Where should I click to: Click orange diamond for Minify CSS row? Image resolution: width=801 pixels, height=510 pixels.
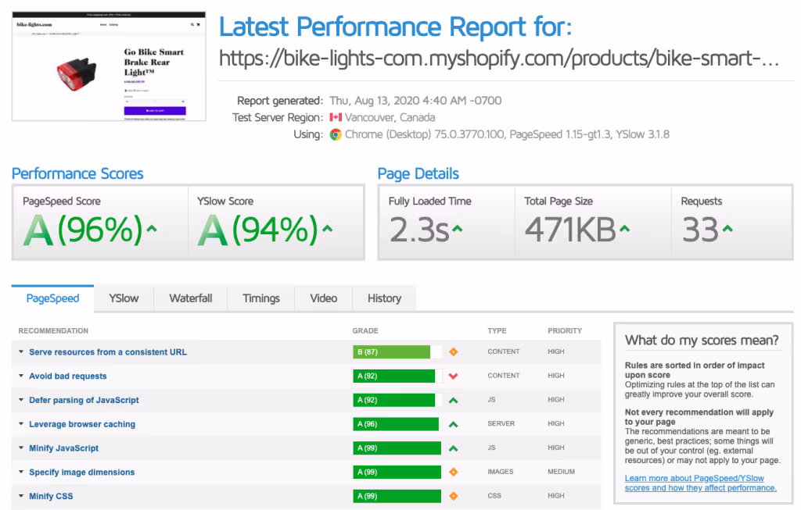pyautogui.click(x=453, y=496)
